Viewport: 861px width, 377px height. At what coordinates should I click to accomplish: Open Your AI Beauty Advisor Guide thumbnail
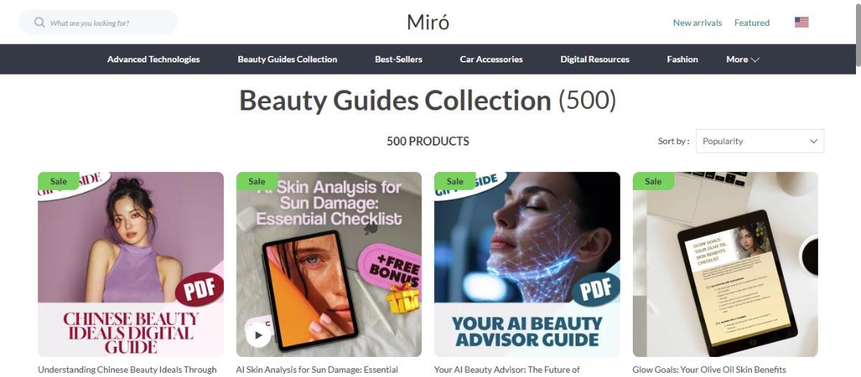pos(527,264)
